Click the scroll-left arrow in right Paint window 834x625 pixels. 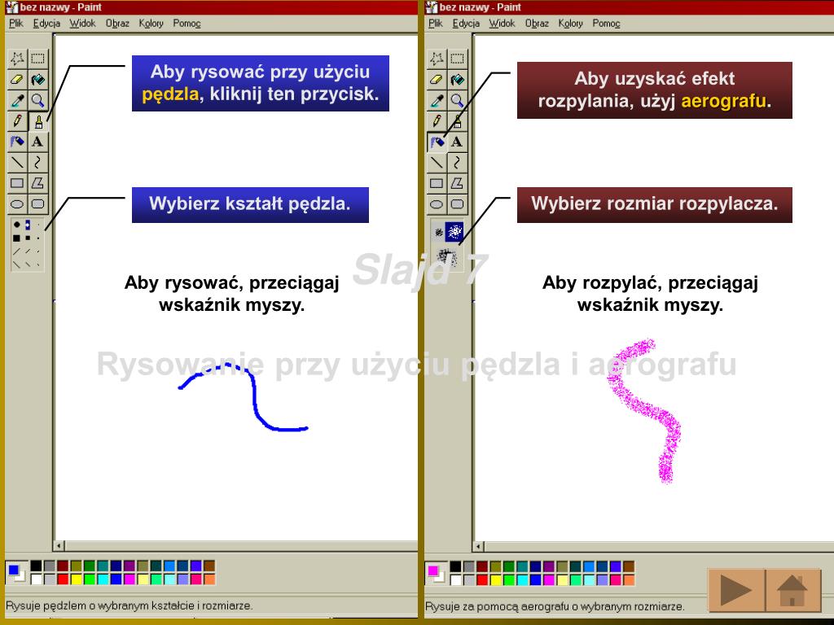point(479,546)
